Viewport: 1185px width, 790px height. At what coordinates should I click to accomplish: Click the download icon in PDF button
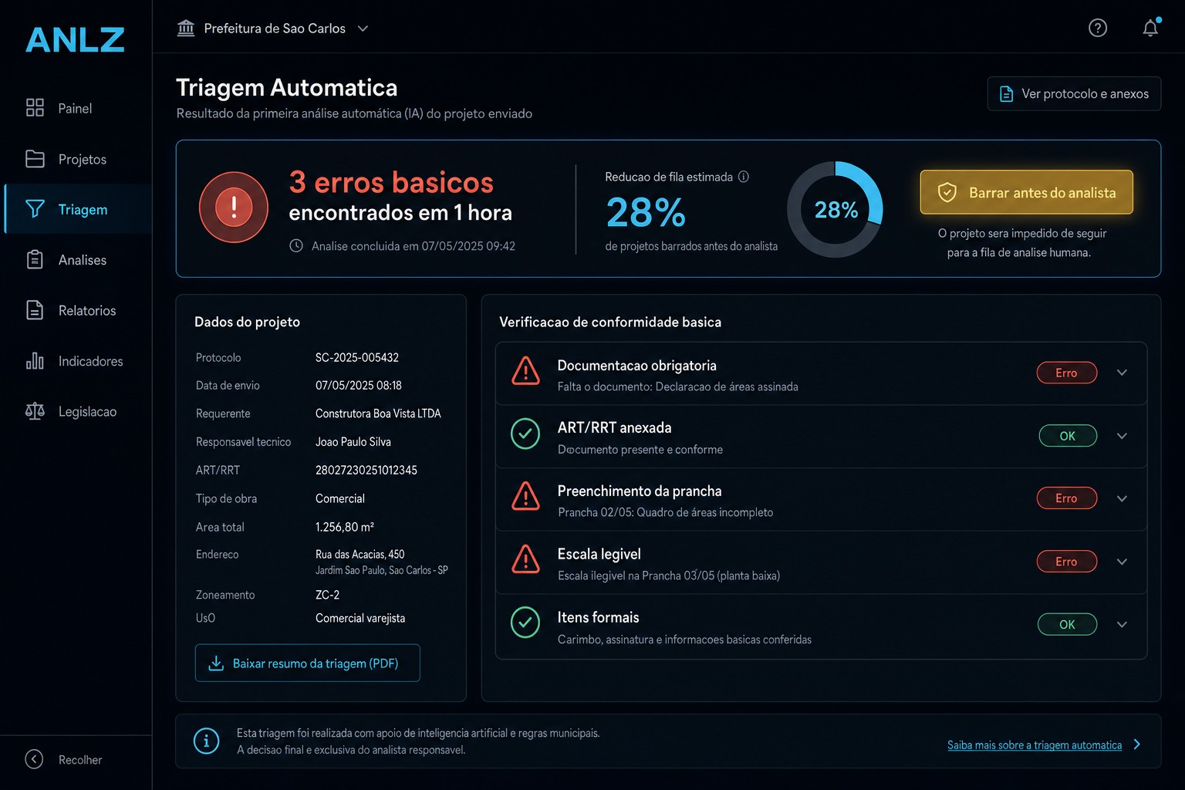coord(216,663)
